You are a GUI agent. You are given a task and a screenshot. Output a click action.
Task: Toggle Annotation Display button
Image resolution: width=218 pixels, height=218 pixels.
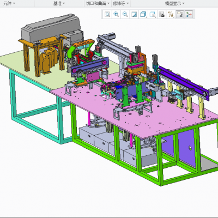[x=180, y=14]
